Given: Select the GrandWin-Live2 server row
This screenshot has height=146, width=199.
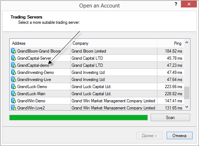Looking at the screenshot, I should pos(97,107).
